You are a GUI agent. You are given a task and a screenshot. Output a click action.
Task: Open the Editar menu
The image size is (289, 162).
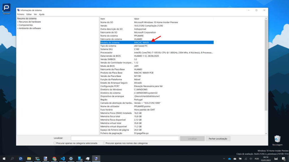click(x=29, y=14)
